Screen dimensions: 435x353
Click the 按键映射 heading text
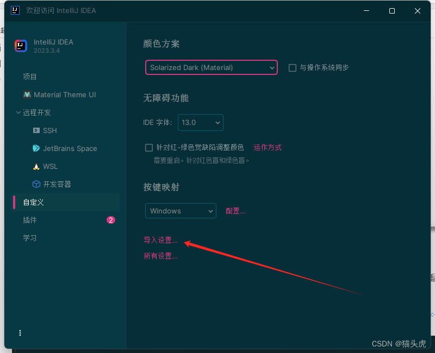(x=161, y=187)
